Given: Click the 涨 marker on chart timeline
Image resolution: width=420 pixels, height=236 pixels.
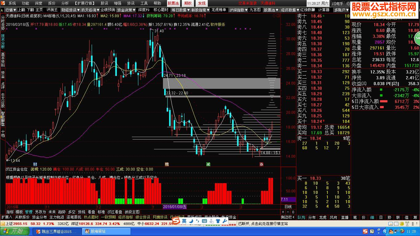Looking at the screenshot, I should 261,164.
